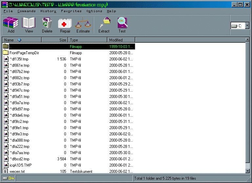Click the status bar total summary text
Image resolution: width=252 pixels, height=183 pixels.
165,178
